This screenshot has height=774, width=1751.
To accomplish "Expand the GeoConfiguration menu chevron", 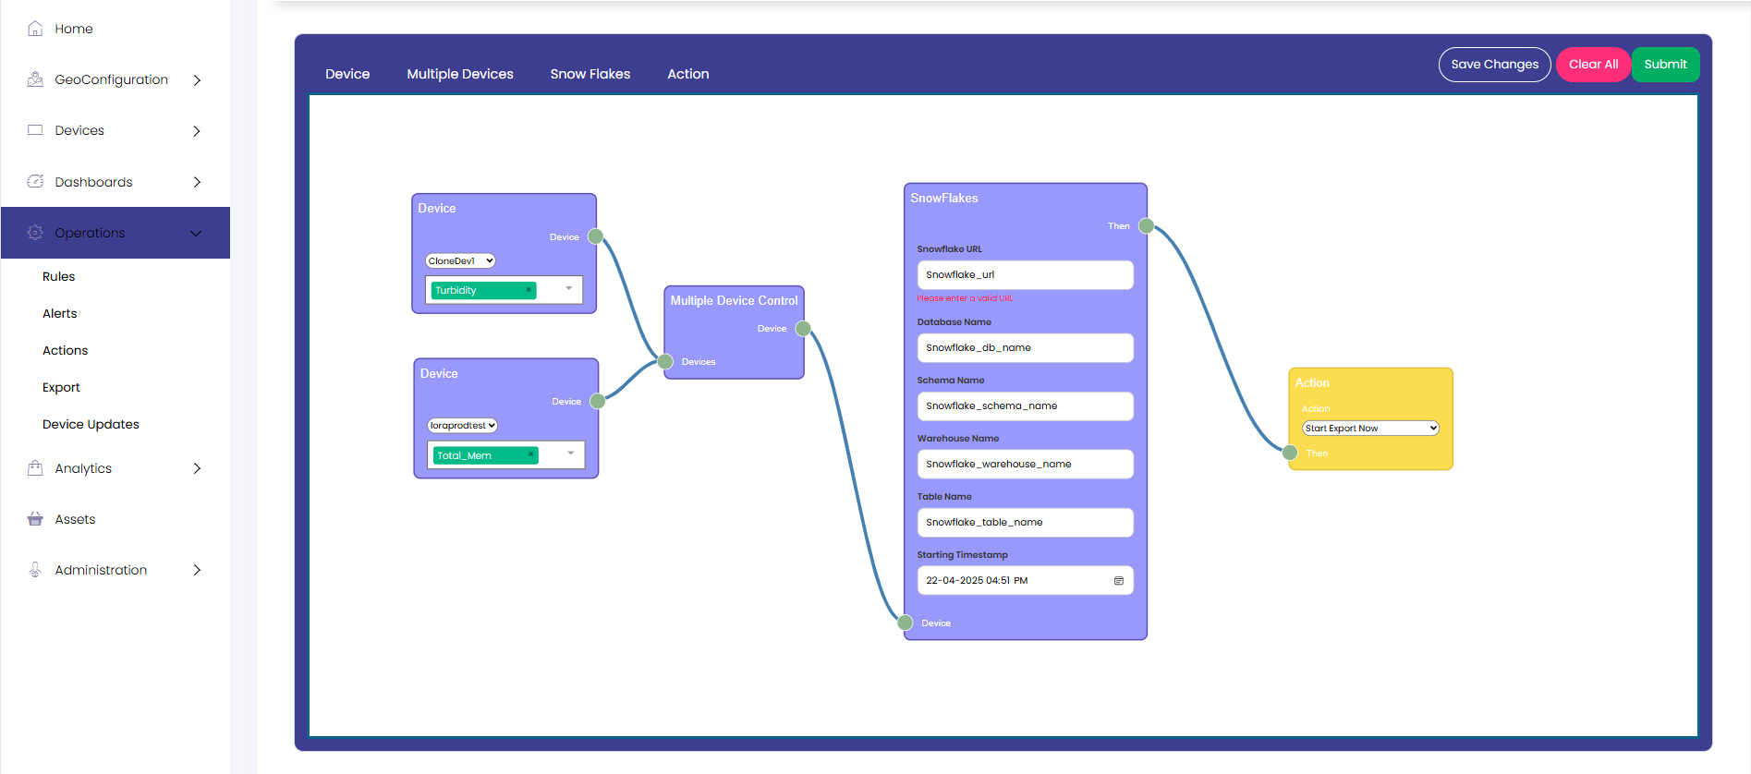I will click(x=197, y=80).
